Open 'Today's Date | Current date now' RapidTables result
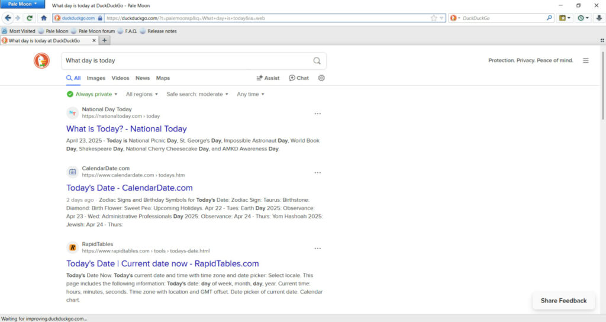 pos(162,263)
